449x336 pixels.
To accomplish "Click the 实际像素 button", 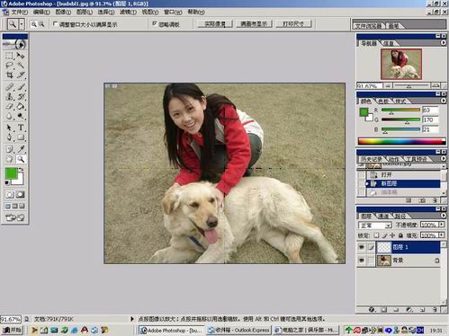I will click(215, 23).
